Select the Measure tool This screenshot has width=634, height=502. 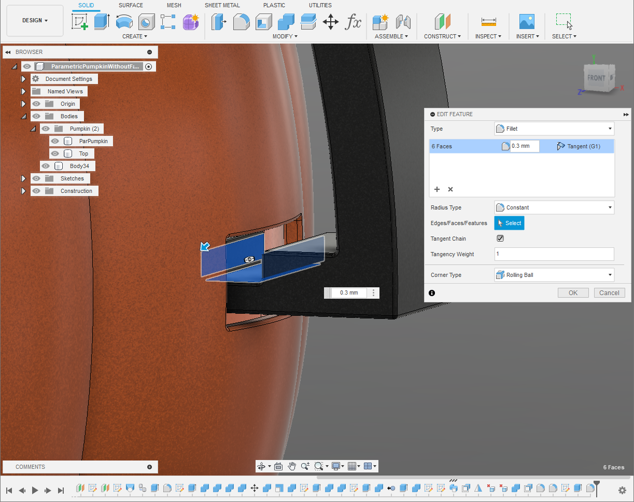coord(488,22)
